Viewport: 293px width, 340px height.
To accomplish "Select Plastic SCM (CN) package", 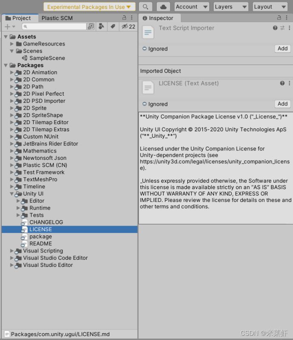I will coord(45,165).
